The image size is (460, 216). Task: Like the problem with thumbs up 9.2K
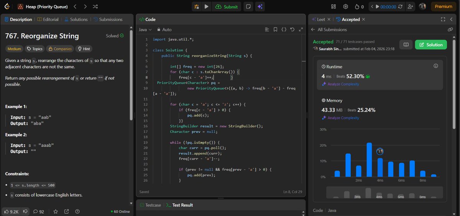(11, 211)
